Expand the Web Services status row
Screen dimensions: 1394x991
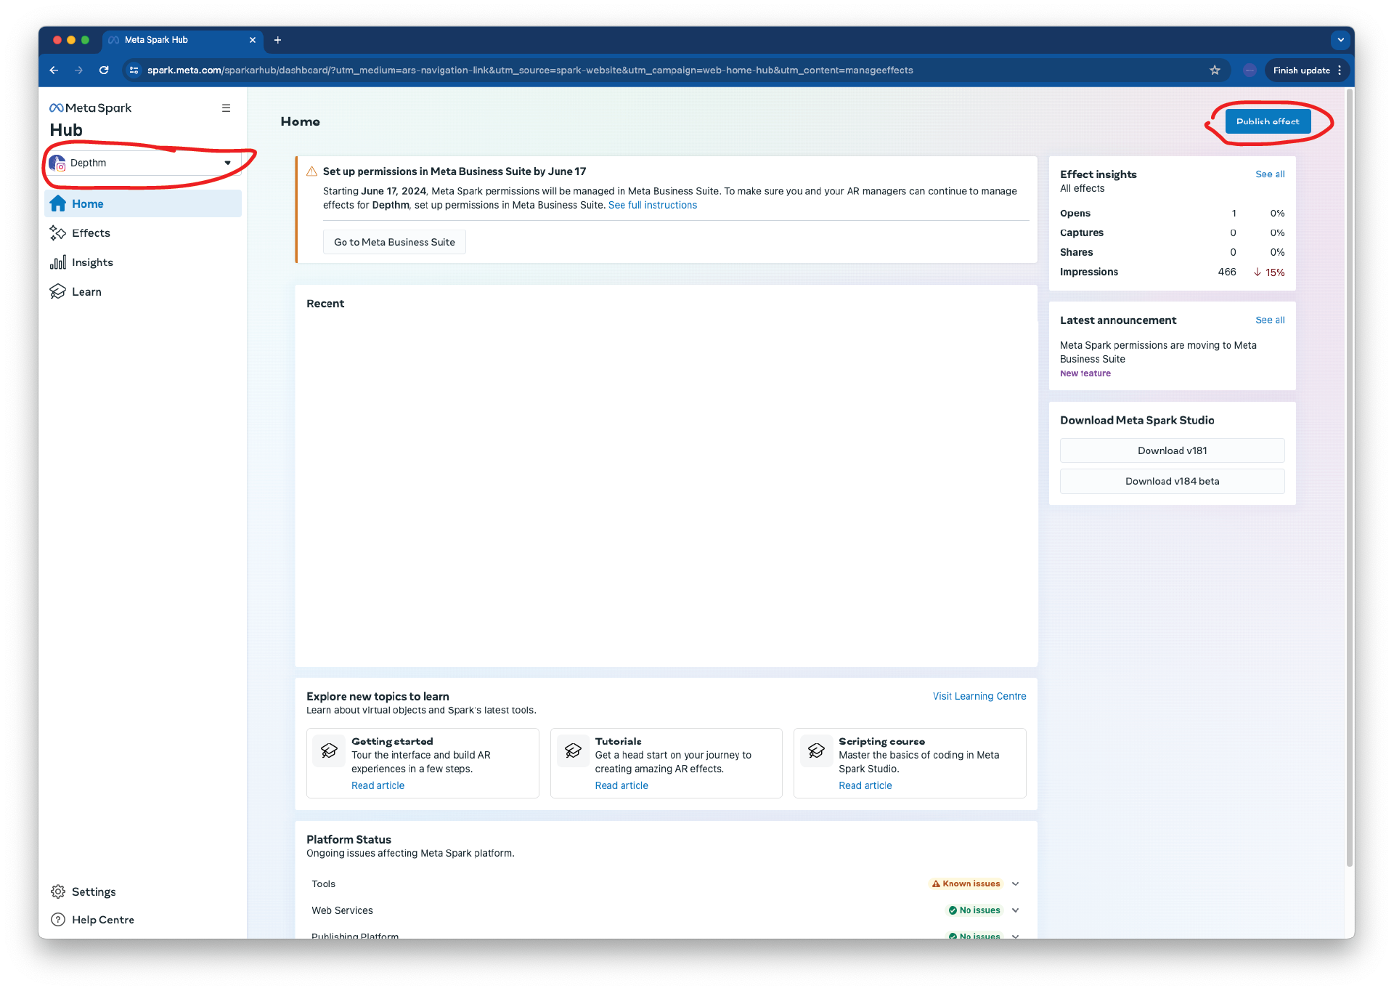click(1015, 910)
